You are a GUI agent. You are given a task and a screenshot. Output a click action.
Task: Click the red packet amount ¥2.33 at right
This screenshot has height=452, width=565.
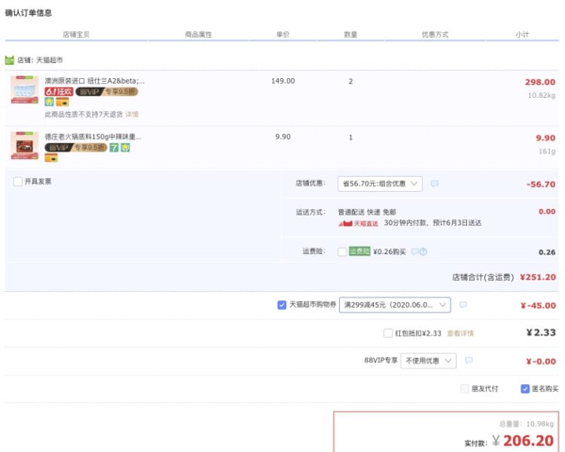(541, 332)
